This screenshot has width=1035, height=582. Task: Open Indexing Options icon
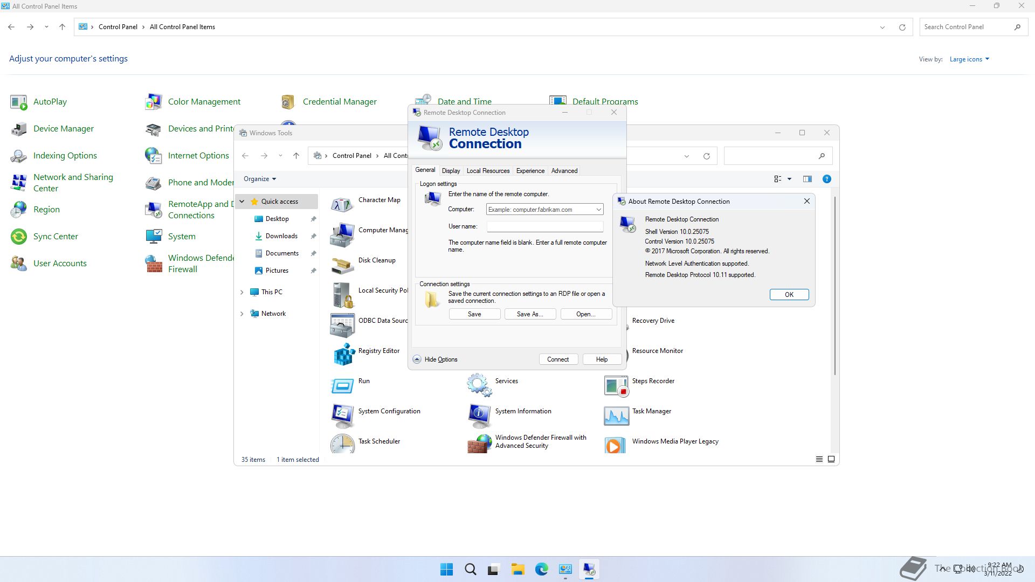click(x=19, y=156)
